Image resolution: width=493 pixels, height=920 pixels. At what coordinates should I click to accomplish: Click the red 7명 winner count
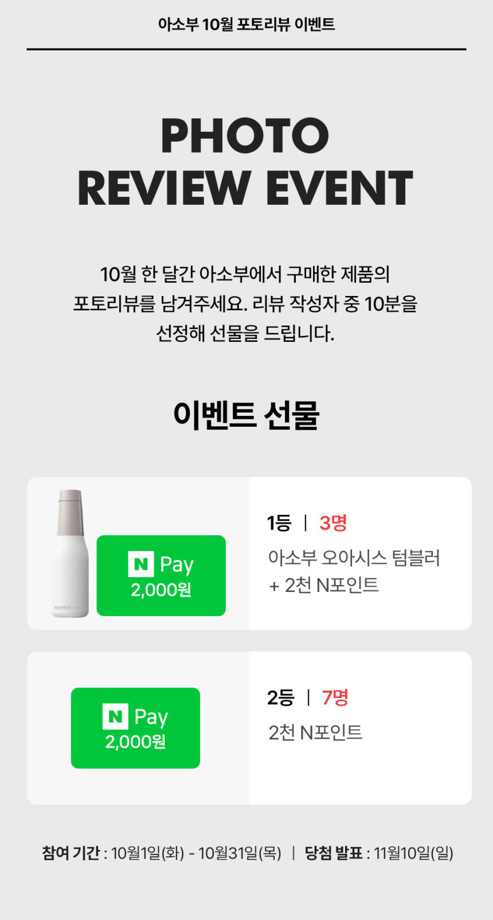click(x=335, y=698)
